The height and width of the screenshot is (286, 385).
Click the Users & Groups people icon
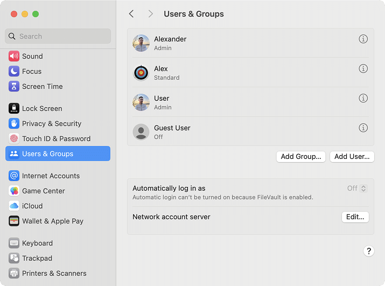(14, 154)
